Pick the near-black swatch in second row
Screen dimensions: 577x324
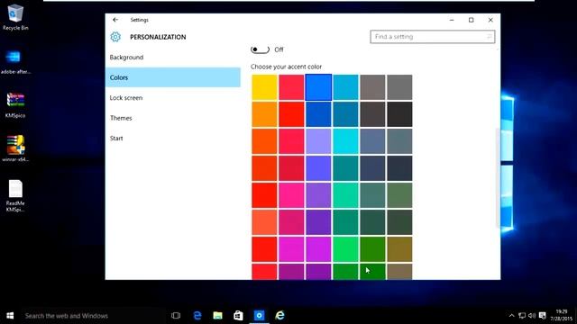coord(399,114)
